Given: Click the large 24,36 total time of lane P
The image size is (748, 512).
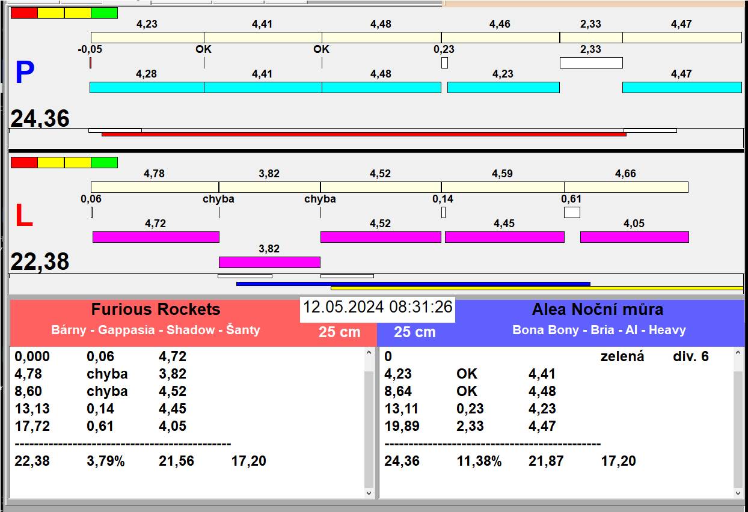Looking at the screenshot, I should [x=40, y=118].
